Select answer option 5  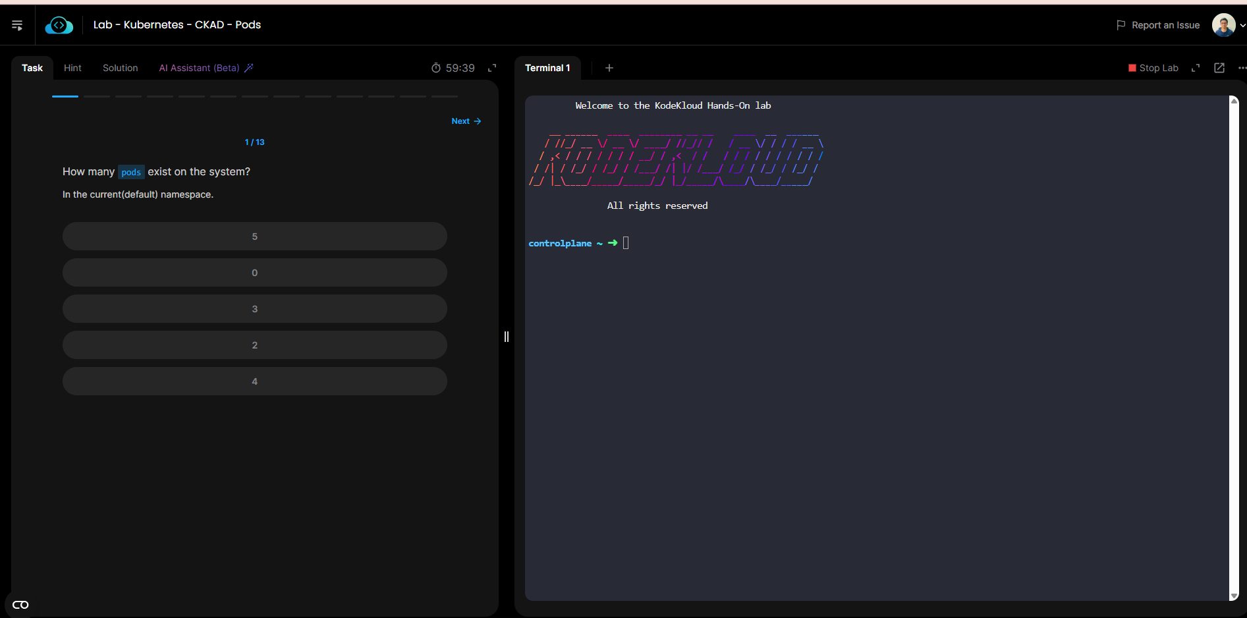[254, 237]
